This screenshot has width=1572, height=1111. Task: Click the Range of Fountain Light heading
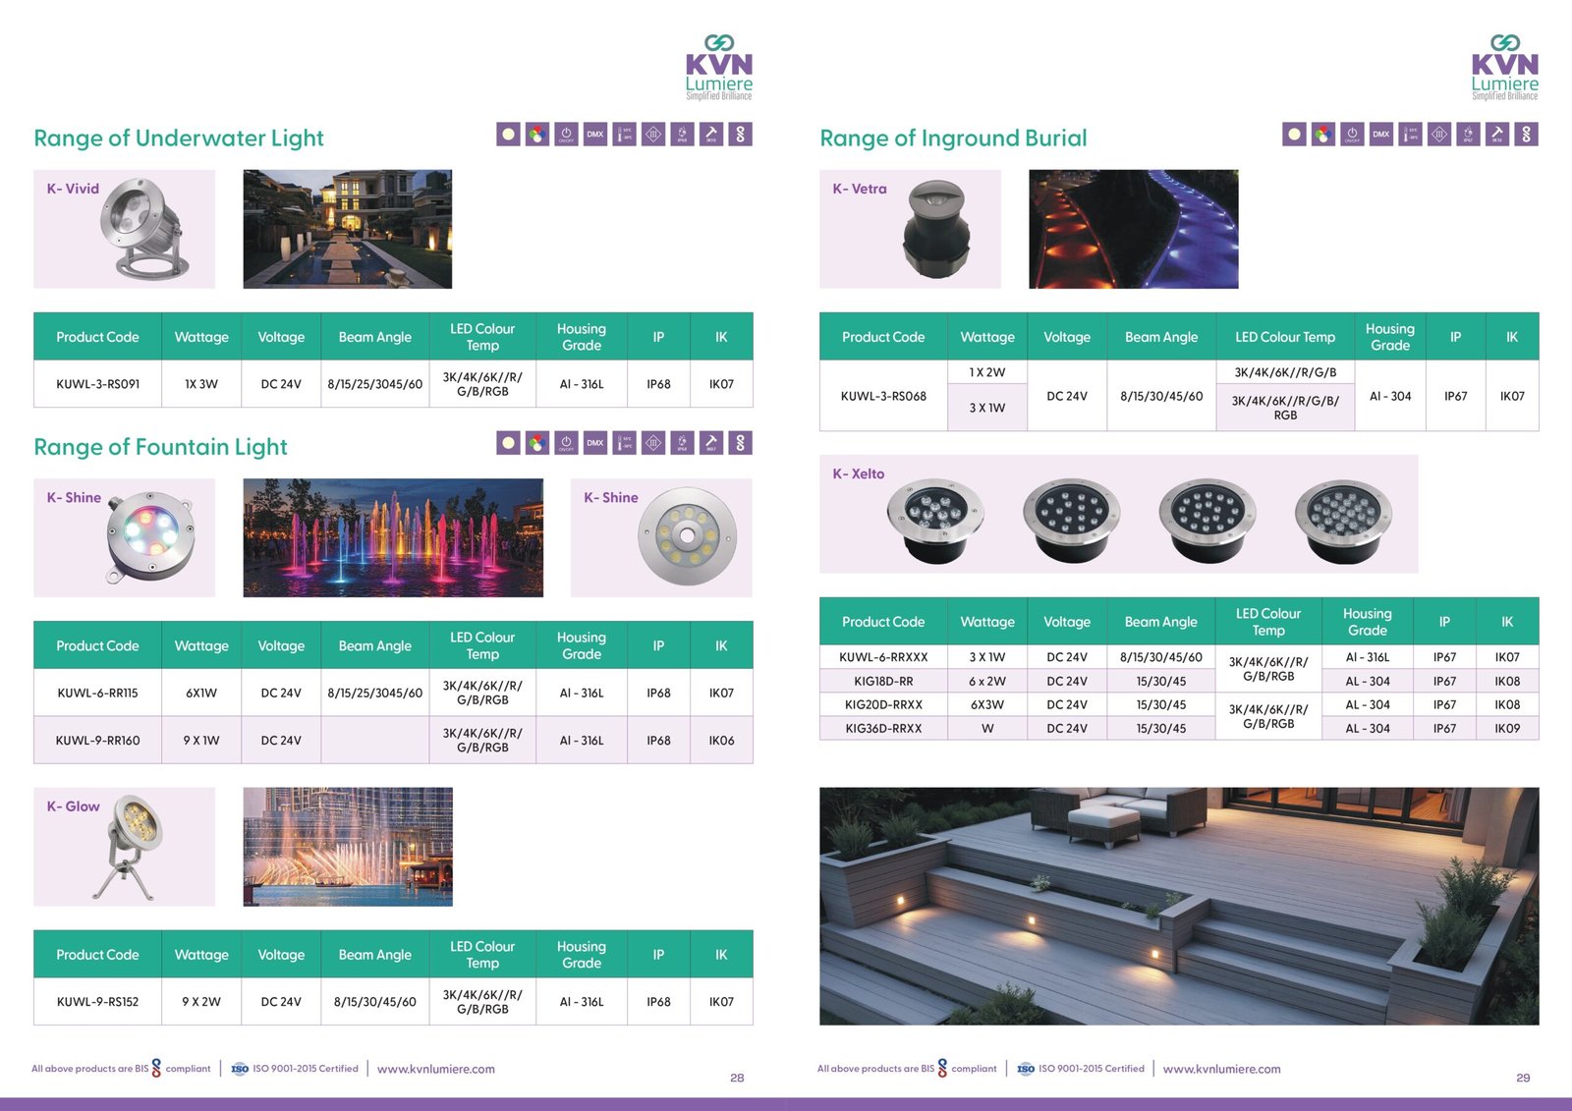[x=161, y=447]
